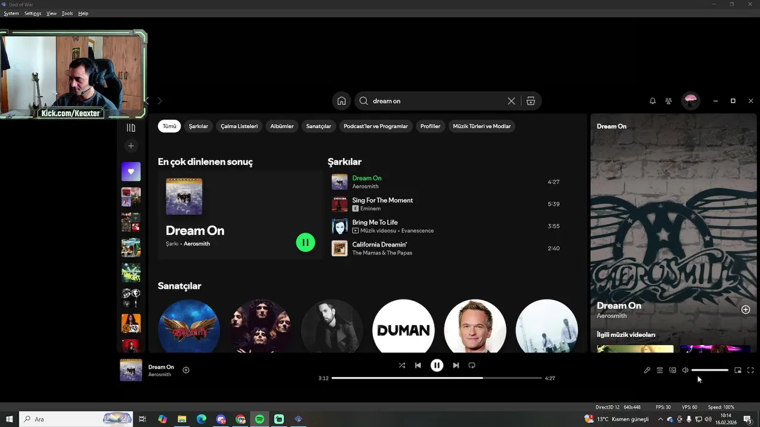Open the Help menu in emulator window
The image size is (760, 427).
click(83, 13)
